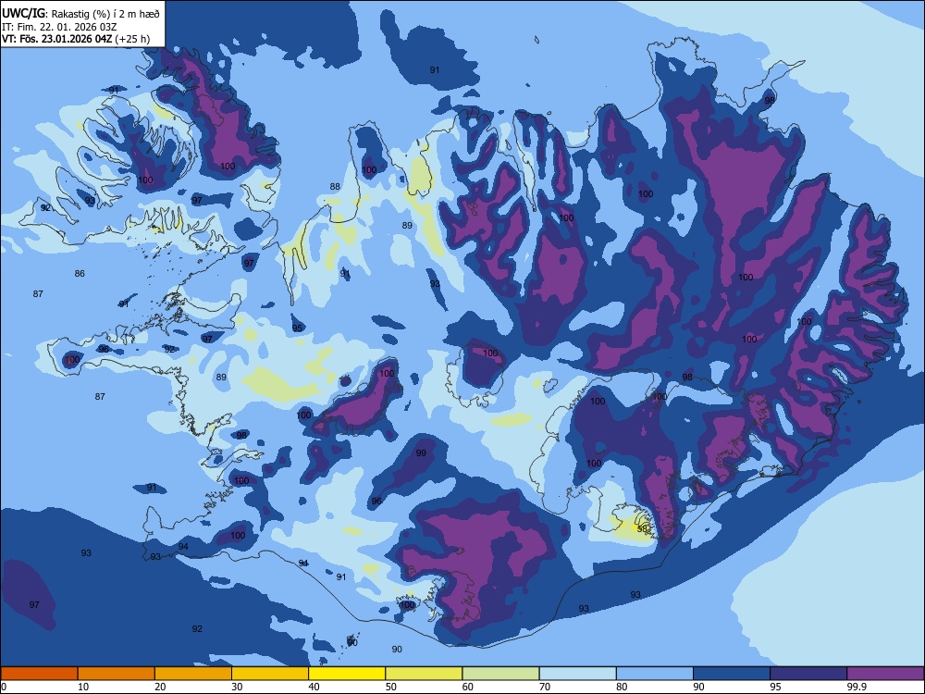Click the dark orange 0–10 legend swatch
The width and height of the screenshot is (925, 694).
39,674
